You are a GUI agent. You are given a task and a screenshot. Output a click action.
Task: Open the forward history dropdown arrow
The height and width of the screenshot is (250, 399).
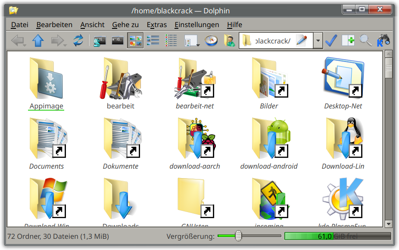tap(65, 45)
